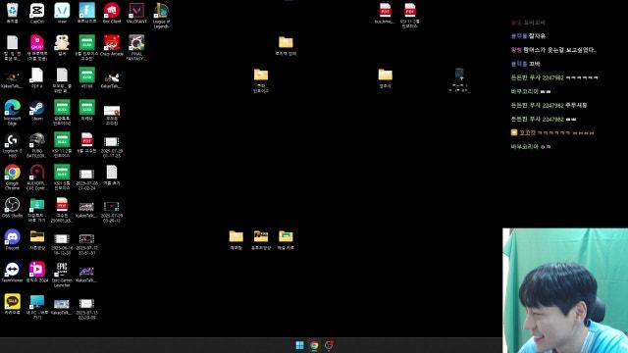This screenshot has height=353, width=628.
Task: Open the yellow KakaoTalk app icon
Action: (x=13, y=304)
